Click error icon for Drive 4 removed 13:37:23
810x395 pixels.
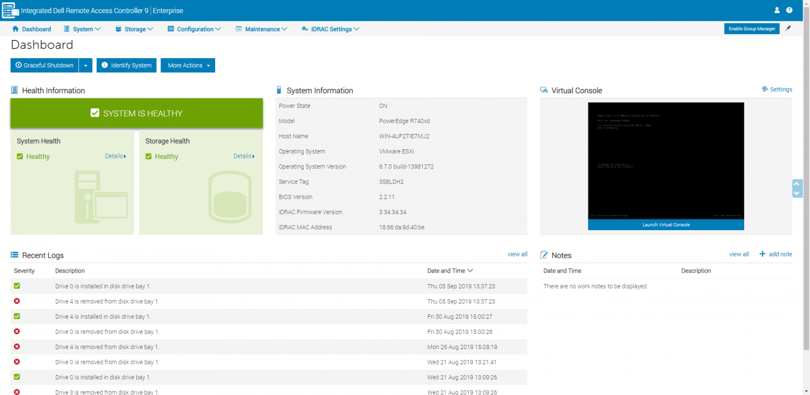[x=17, y=301]
